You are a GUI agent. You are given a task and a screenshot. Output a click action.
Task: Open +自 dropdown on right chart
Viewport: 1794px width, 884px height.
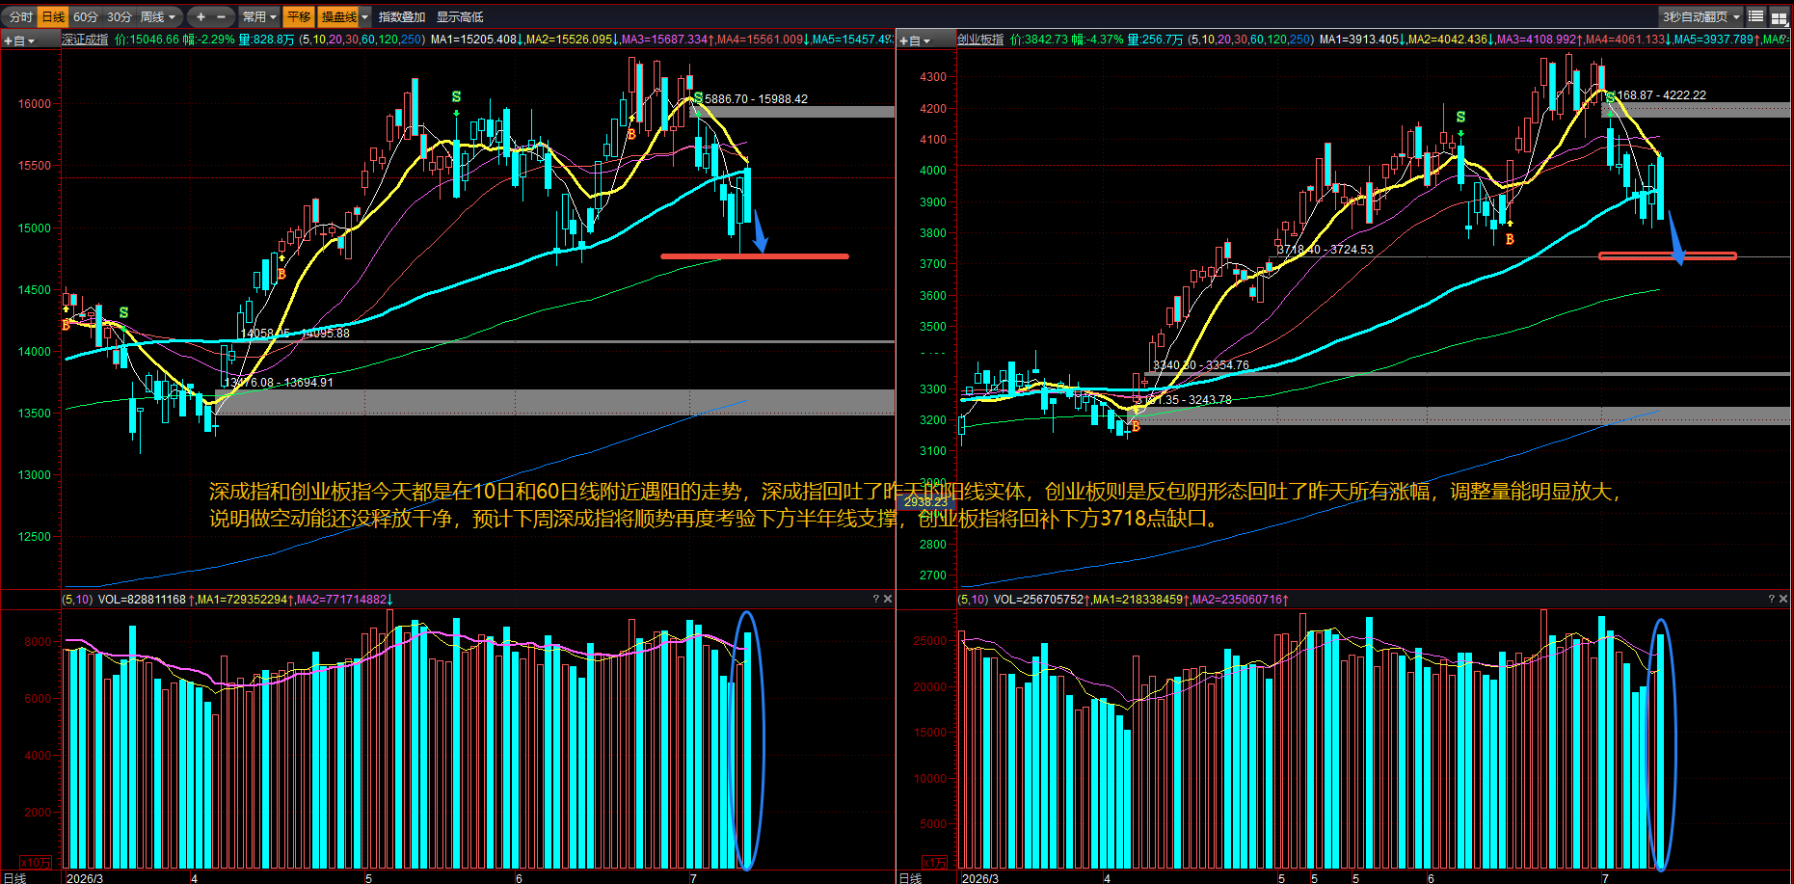point(915,40)
